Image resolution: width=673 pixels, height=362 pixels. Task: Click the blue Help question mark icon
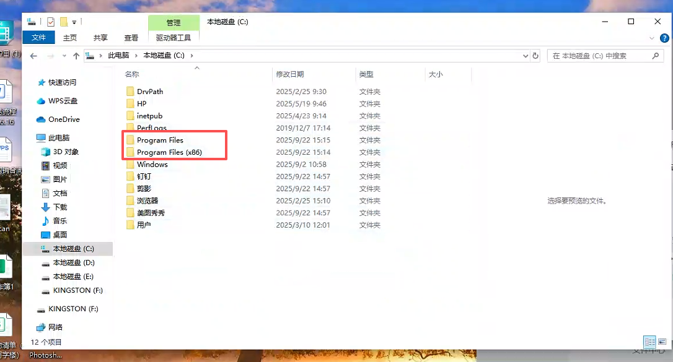click(x=664, y=38)
